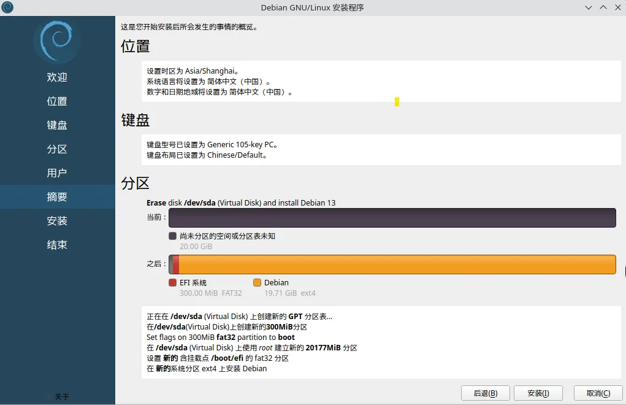Click the window title Debian GNU/Linux 安装程序
This screenshot has height=405, width=626.
click(x=312, y=7)
